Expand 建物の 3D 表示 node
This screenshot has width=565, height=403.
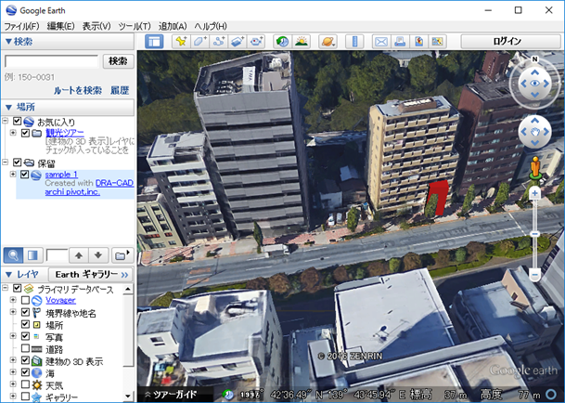pyautogui.click(x=13, y=360)
